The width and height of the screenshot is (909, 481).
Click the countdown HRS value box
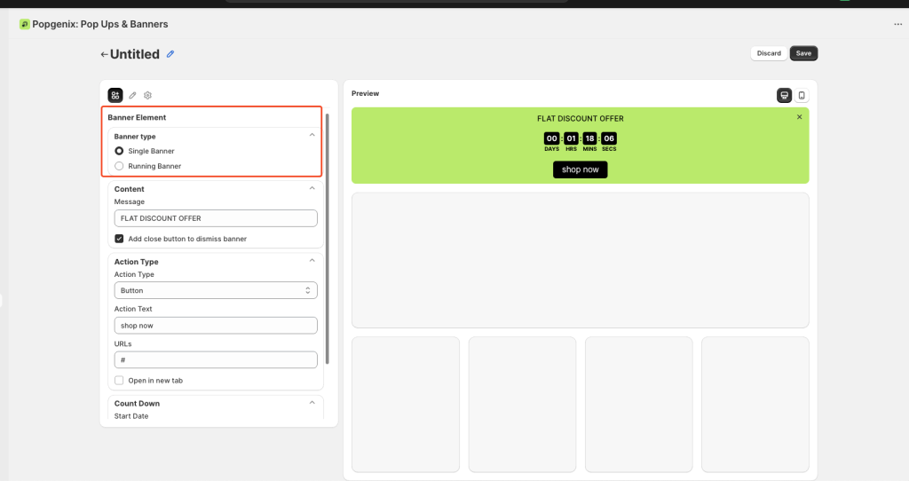571,138
